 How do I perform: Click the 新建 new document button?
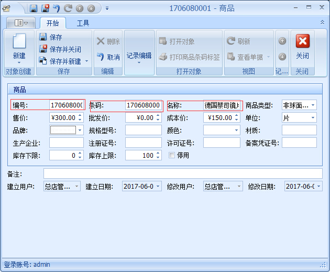coord(19,49)
